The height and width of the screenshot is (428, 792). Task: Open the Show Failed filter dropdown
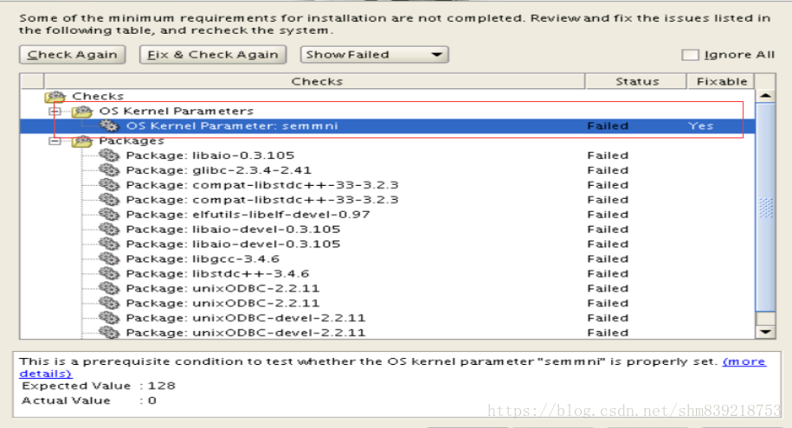pyautogui.click(x=374, y=54)
